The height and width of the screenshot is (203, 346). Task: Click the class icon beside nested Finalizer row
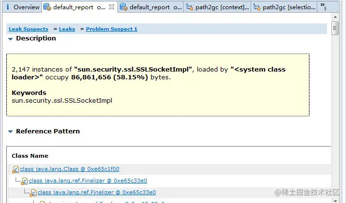click(33, 193)
